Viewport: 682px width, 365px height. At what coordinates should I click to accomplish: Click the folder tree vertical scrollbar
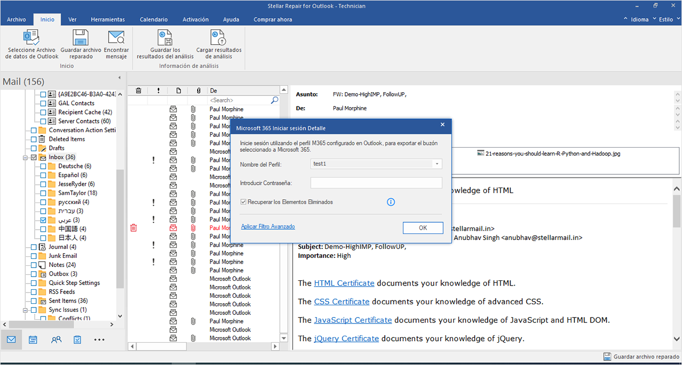tap(120, 229)
